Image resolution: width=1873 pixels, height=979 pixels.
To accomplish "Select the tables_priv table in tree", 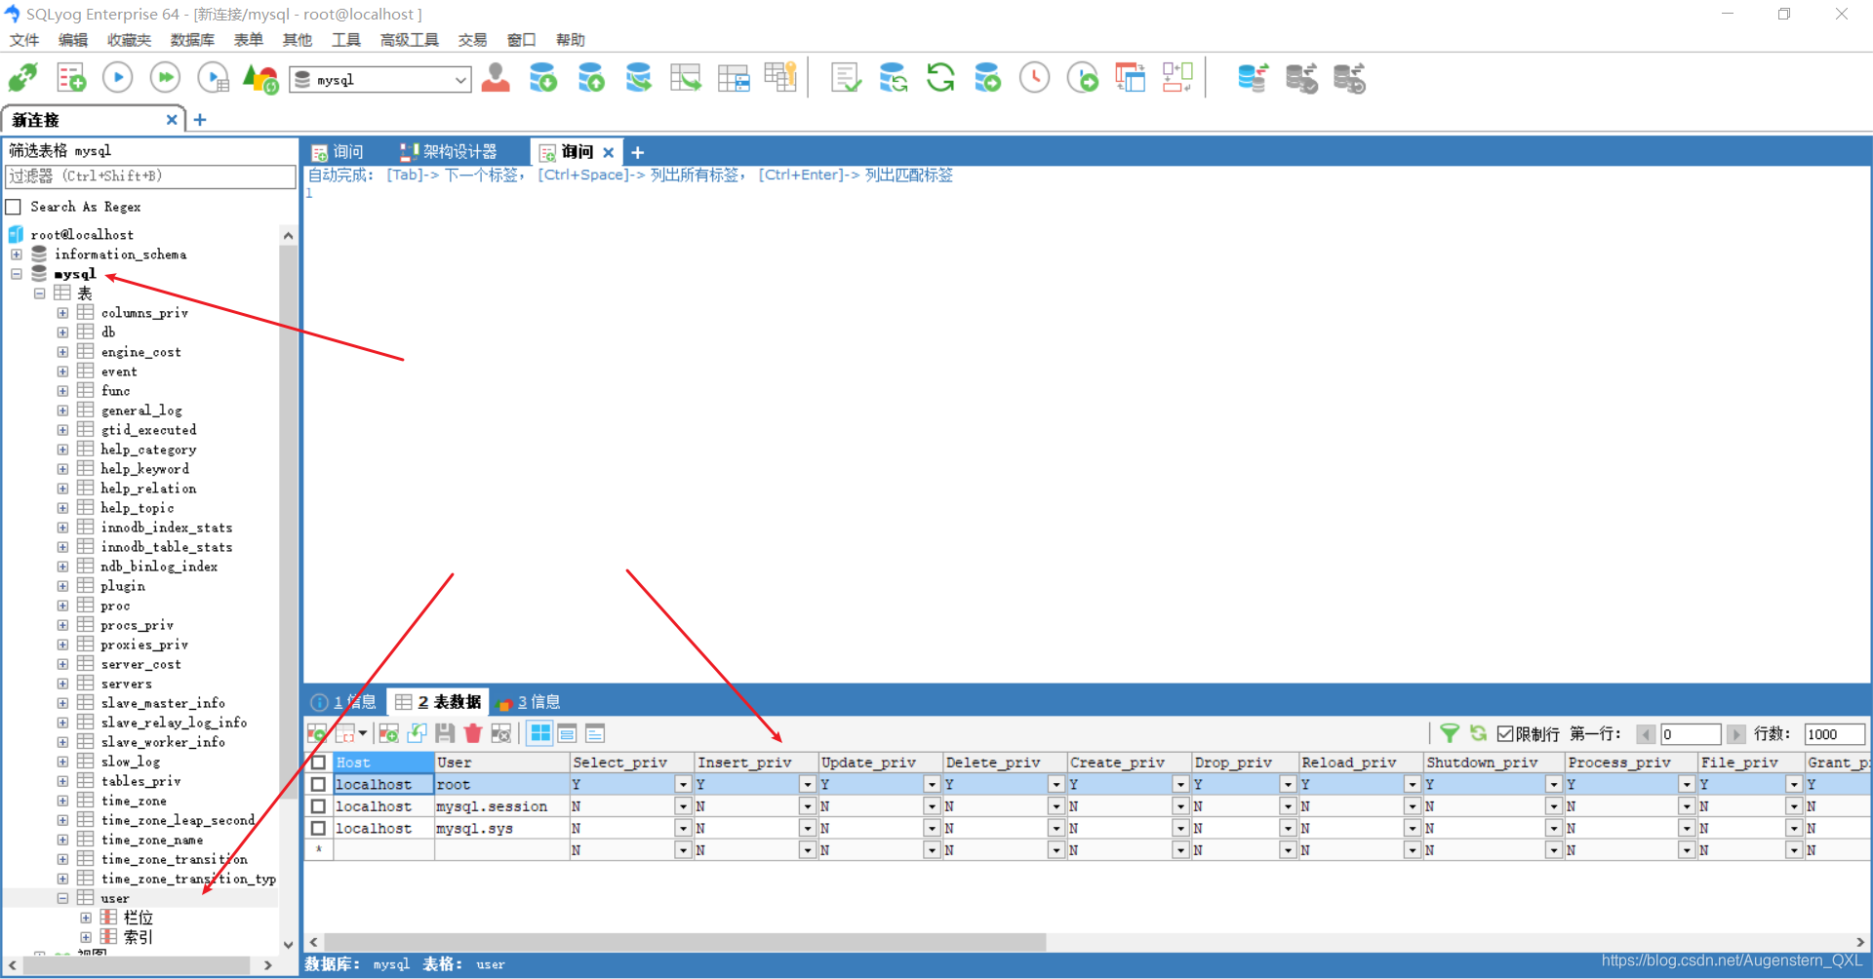I will 140,781.
